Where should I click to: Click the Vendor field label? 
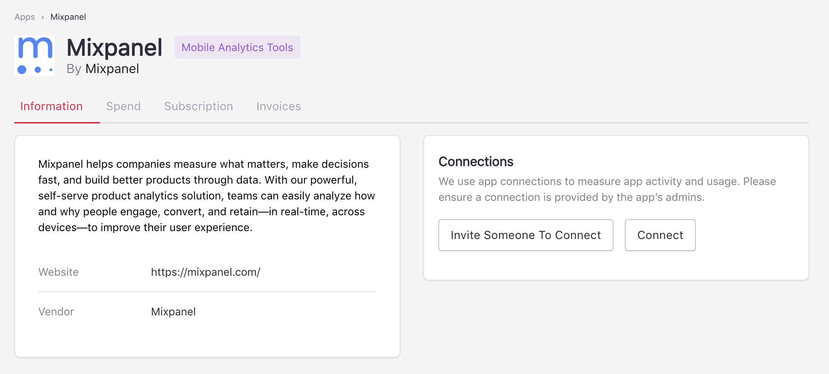click(x=56, y=311)
